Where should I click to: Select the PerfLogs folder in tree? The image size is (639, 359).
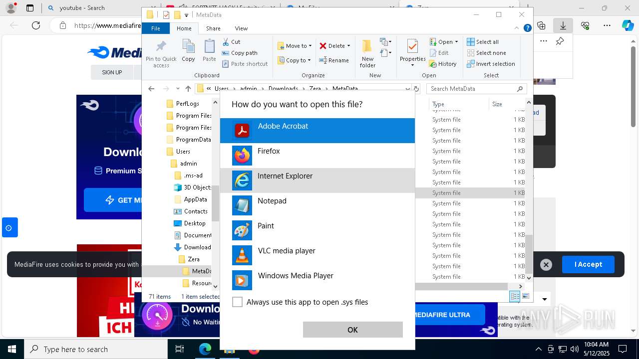point(182,104)
